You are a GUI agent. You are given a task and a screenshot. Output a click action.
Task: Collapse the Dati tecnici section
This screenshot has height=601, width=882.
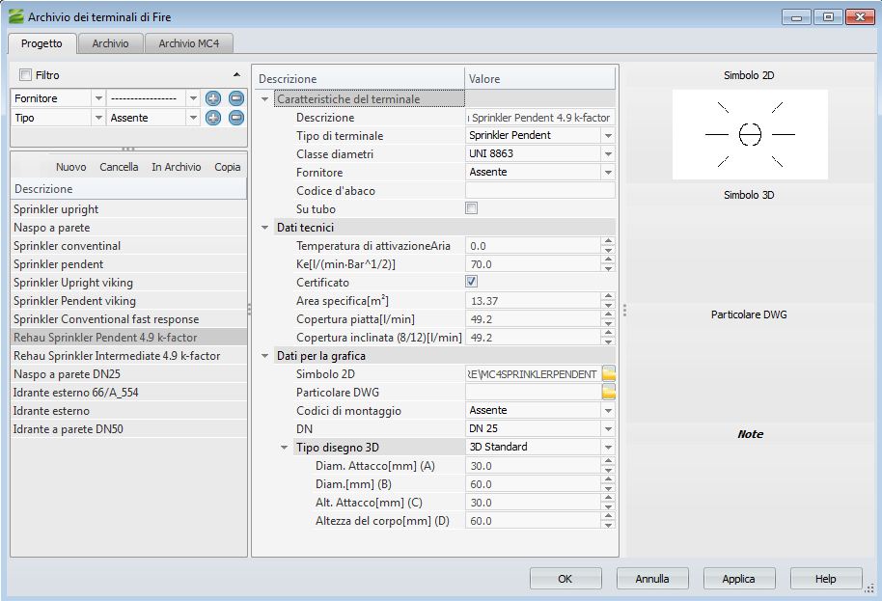(x=265, y=228)
